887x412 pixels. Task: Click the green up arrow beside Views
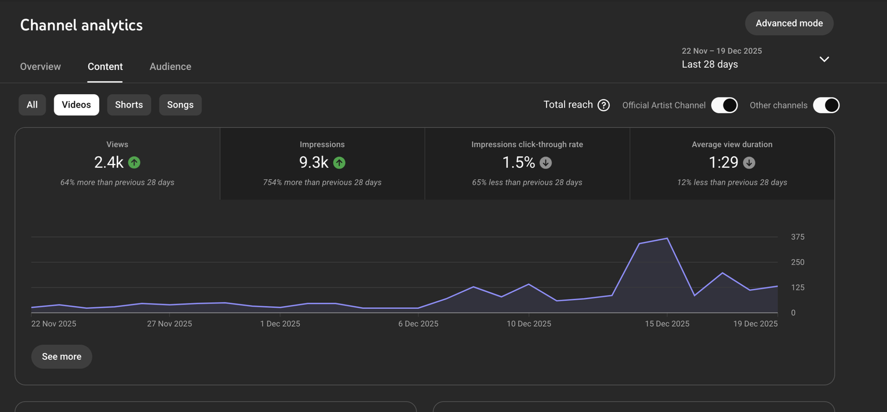click(134, 162)
